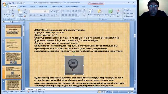Reset the slide layout
Viewport: 168px width, 94px height.
tap(25, 13)
